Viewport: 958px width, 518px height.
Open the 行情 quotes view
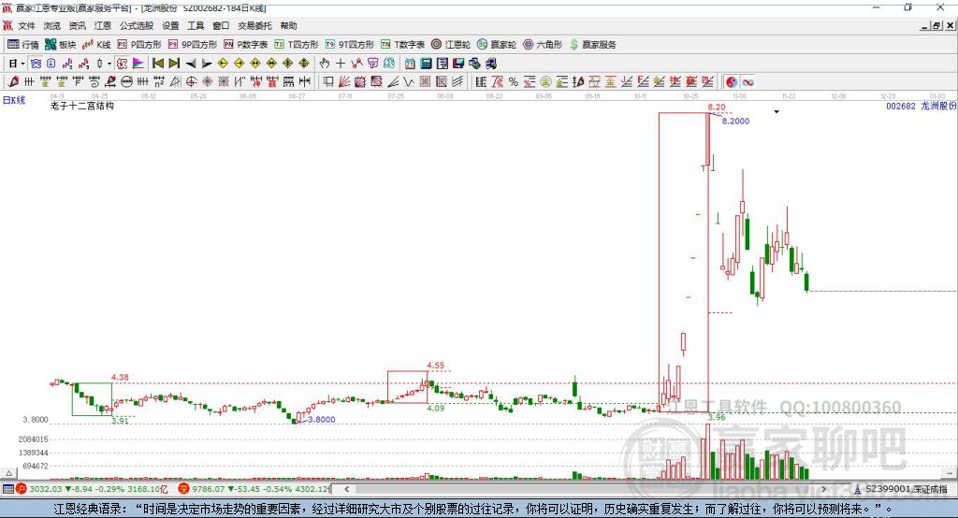pos(23,45)
